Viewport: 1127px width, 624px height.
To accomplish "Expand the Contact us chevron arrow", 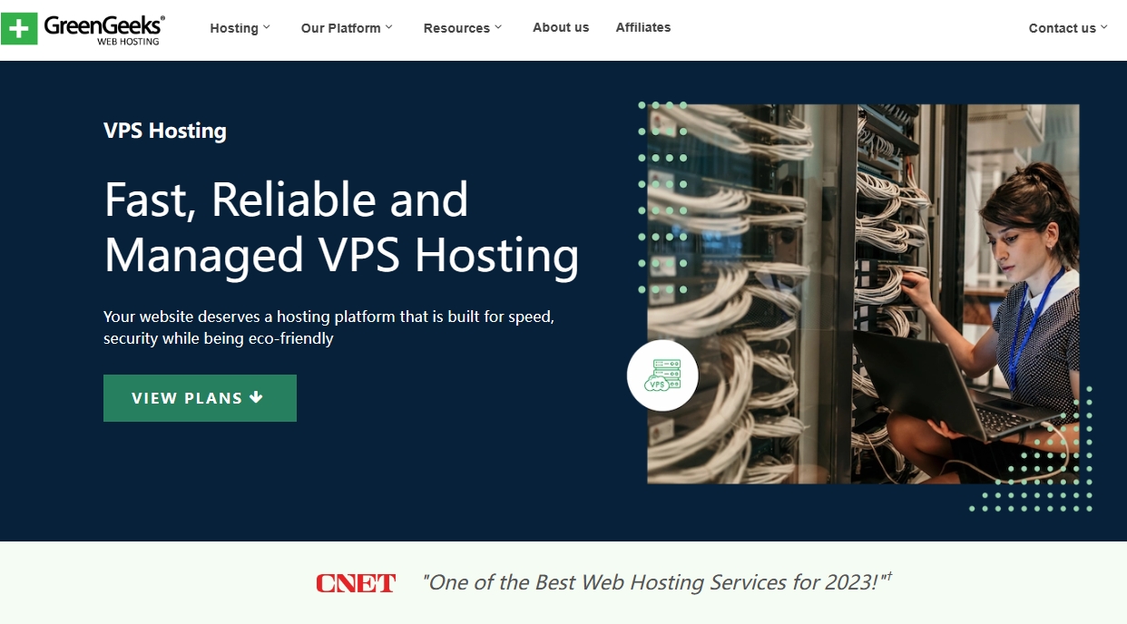I will [1104, 27].
